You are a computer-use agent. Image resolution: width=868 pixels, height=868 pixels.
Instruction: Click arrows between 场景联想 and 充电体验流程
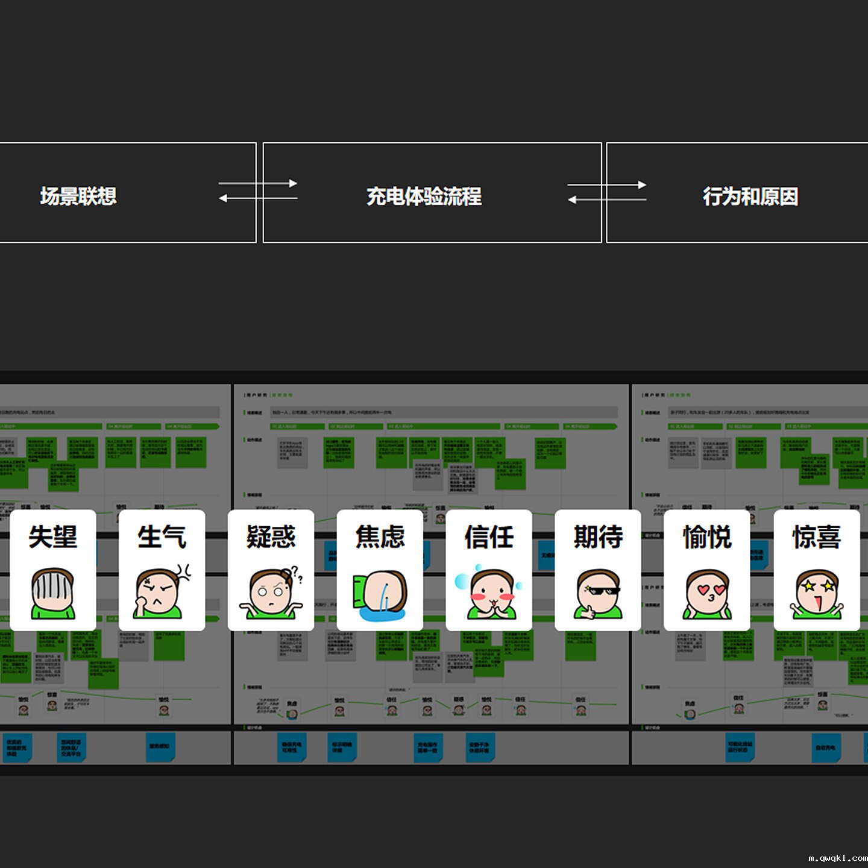(x=258, y=190)
